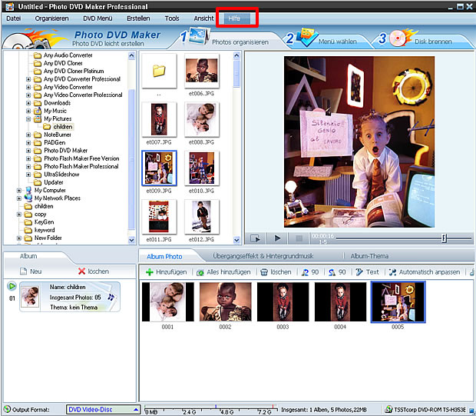The image size is (476, 416).
Task: Go to step 1 Photos organisieren
Action: pyautogui.click(x=227, y=38)
